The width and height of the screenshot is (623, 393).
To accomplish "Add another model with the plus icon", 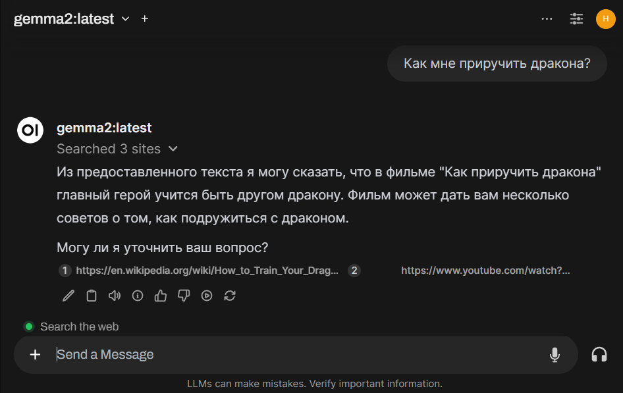I will coord(145,18).
